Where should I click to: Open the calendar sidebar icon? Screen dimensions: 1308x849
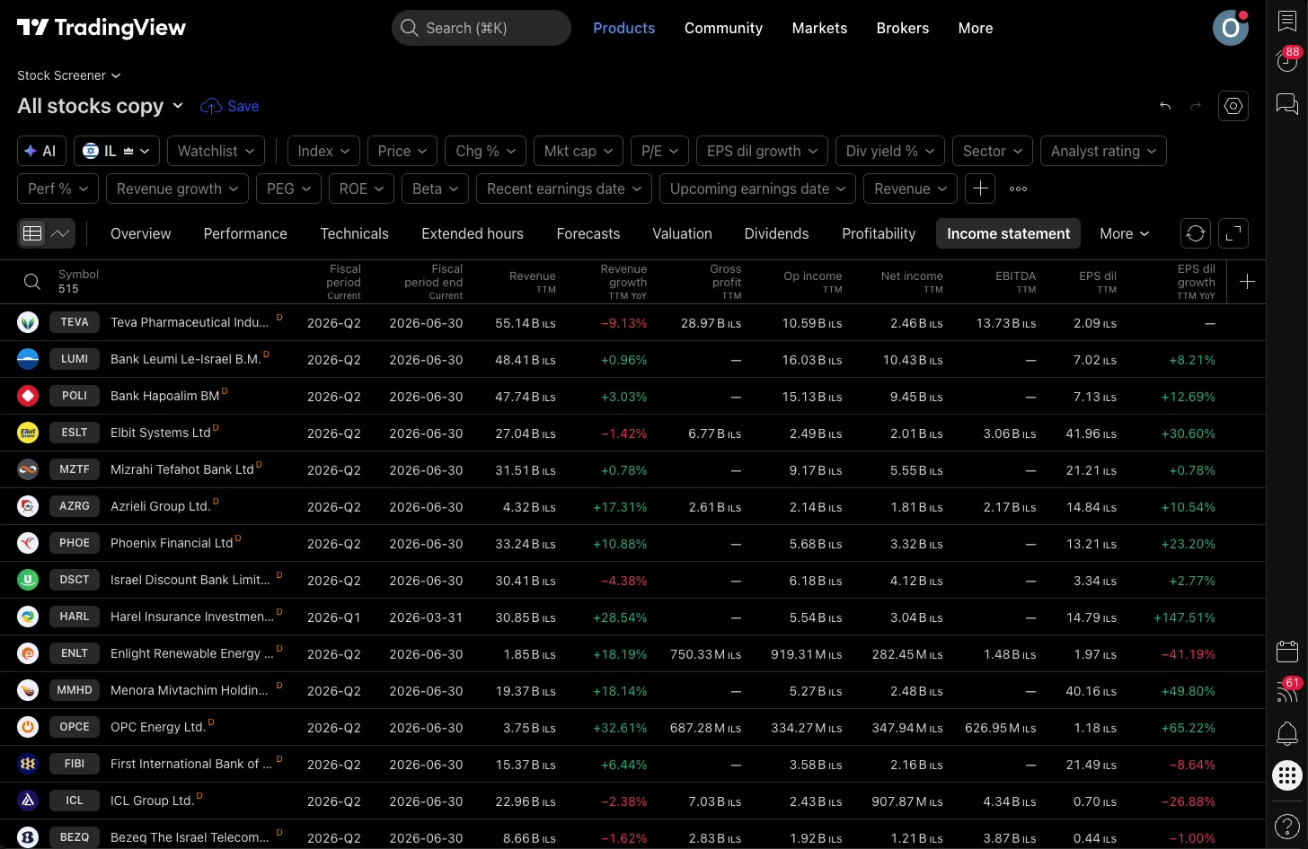click(x=1287, y=651)
